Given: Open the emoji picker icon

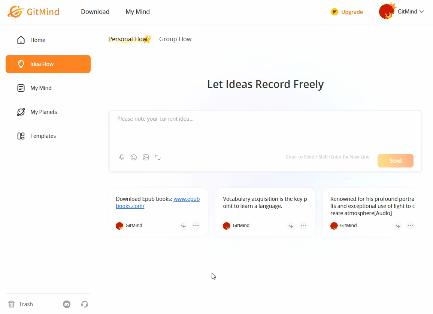Looking at the screenshot, I should [x=134, y=157].
